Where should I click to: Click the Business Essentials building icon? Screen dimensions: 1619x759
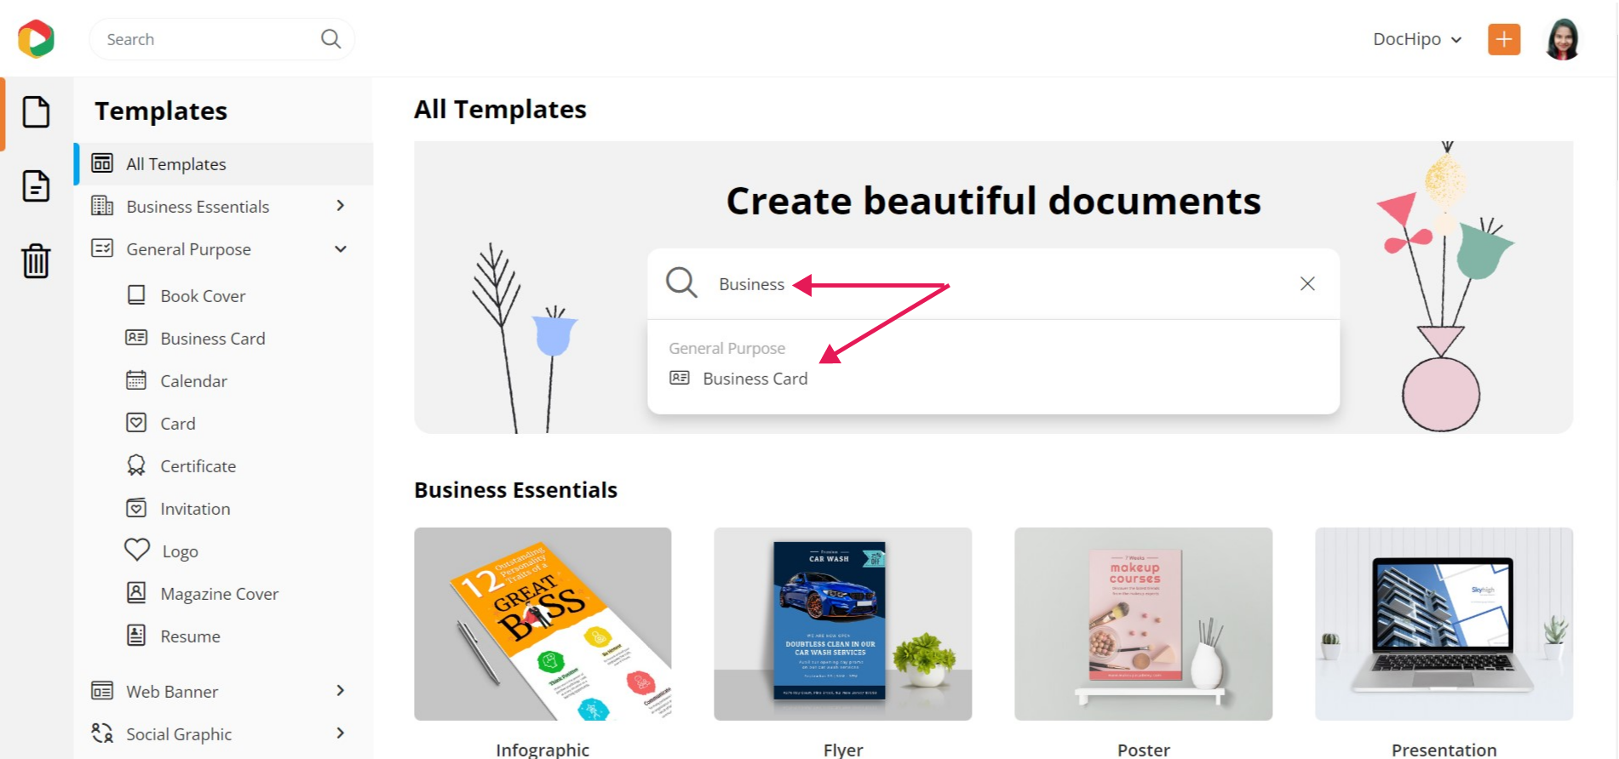pyautogui.click(x=102, y=206)
